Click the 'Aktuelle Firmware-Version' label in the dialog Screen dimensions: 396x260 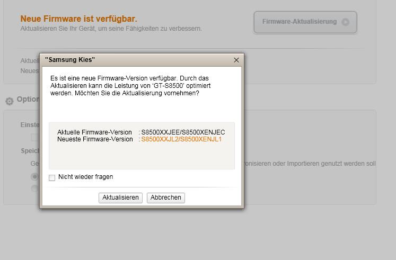(94, 132)
